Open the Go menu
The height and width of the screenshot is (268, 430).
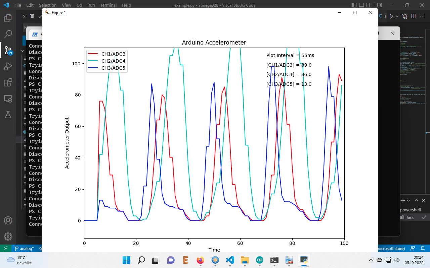tap(79, 5)
